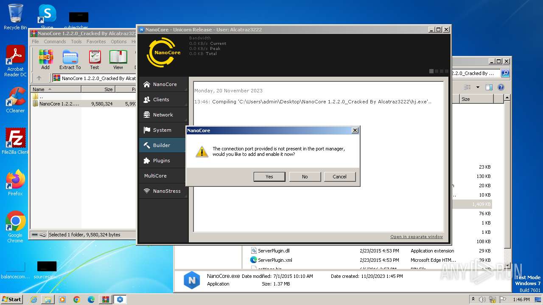The height and width of the screenshot is (305, 543).
Task: Open the NanoCore sidebar tab
Action: 163,84
